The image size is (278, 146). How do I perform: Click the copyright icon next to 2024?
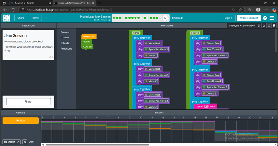coord(25,142)
